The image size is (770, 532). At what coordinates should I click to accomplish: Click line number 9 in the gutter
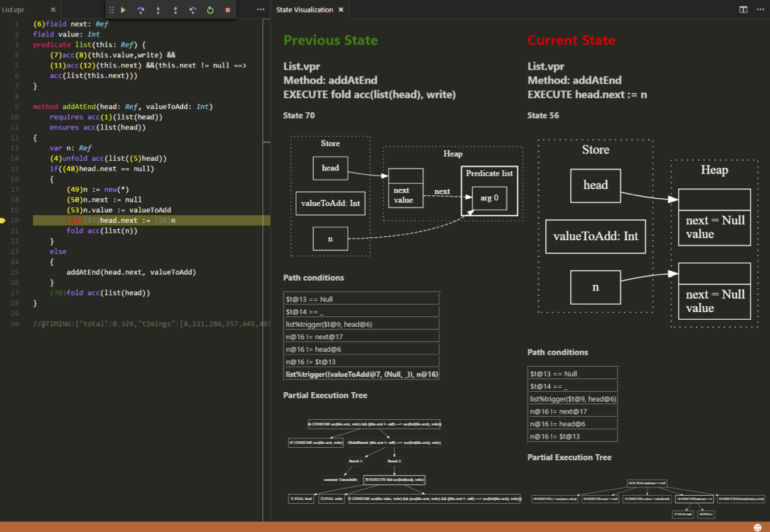[16, 107]
